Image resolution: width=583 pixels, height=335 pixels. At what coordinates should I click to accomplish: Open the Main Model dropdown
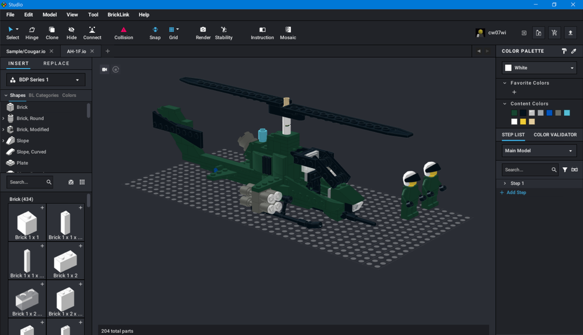(539, 151)
